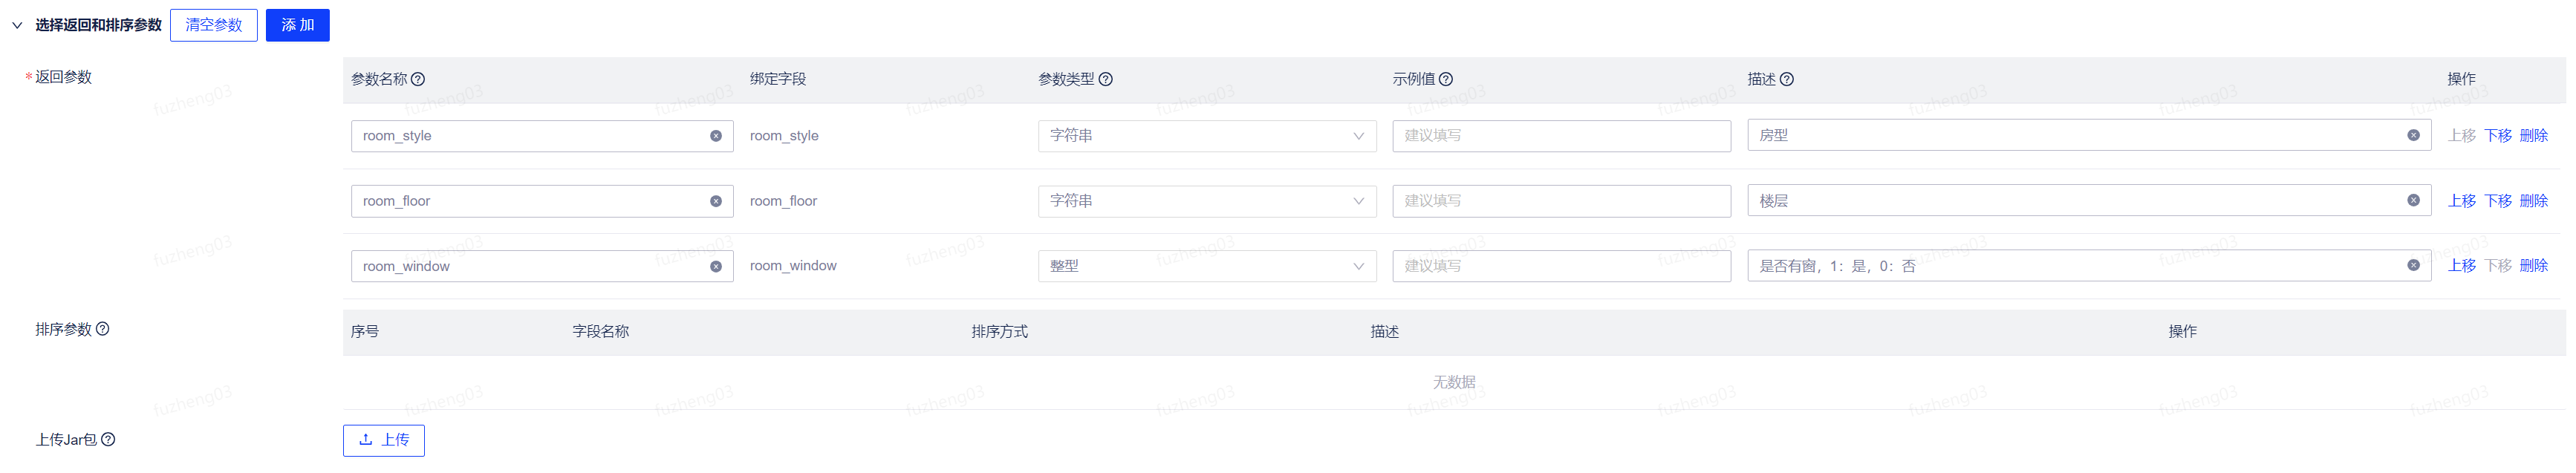
Task: Click the 上传 Jar upload button
Action: tap(384, 440)
